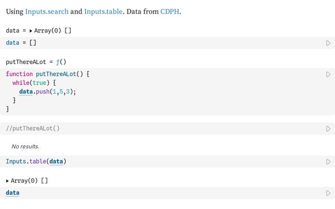Run the Inputs.table(data) cell
335x209 pixels.
[328, 162]
